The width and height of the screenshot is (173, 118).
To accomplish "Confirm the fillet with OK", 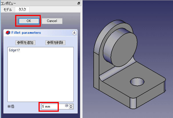I will tap(29, 21).
